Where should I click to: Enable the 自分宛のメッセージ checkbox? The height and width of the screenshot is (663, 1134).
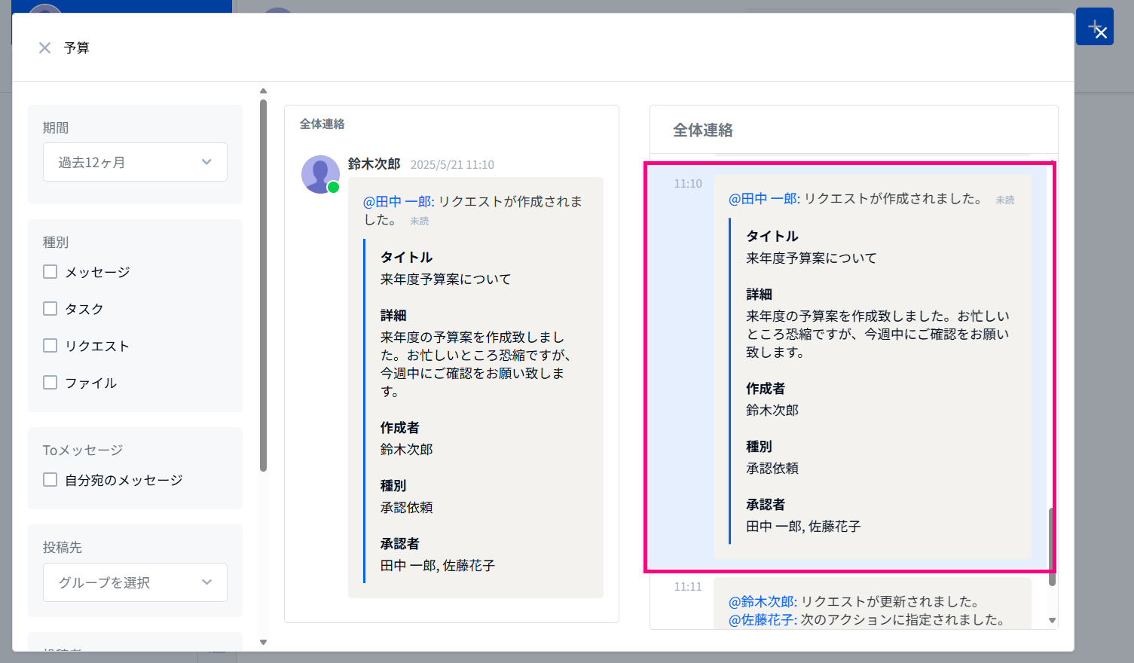50,479
